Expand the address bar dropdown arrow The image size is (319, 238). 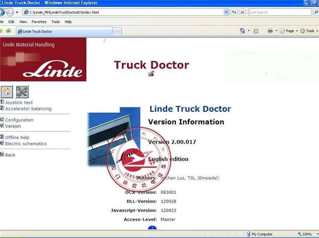tap(226, 12)
